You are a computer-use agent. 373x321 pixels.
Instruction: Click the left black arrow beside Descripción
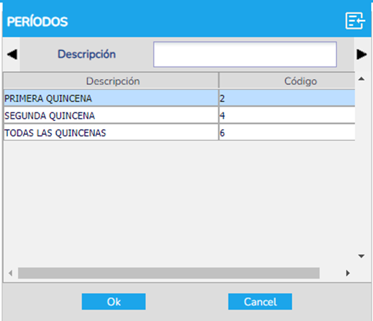coord(12,54)
